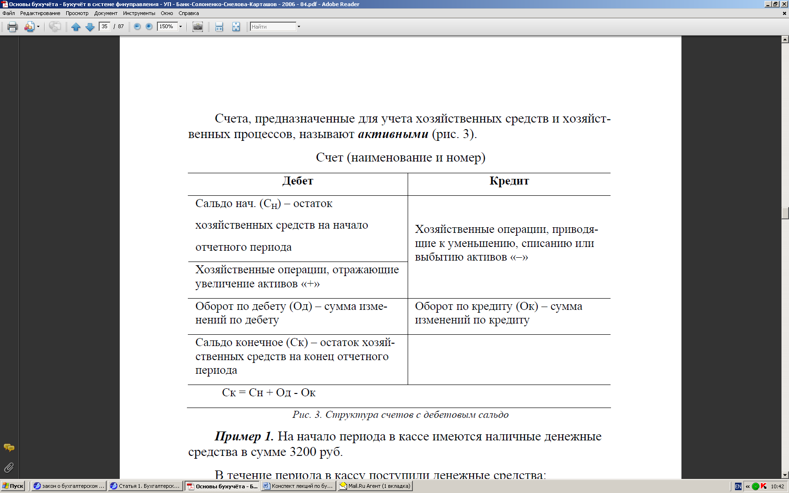Click the bold word 'активными'
Screen dimensions: 789x493
coord(393,134)
